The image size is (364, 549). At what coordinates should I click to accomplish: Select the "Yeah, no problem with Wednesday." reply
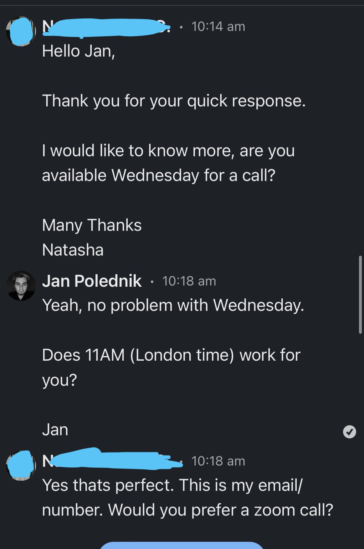pyautogui.click(x=173, y=305)
